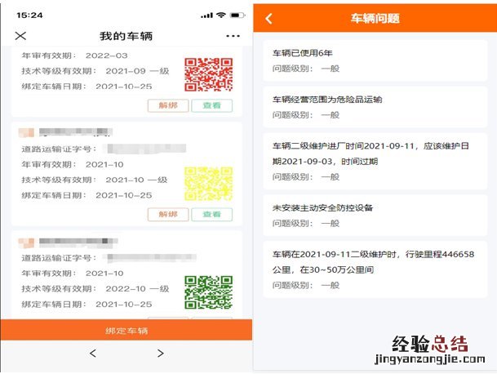Click the 车辆问题 header title
This screenshot has height=374, width=497.
[x=375, y=19]
